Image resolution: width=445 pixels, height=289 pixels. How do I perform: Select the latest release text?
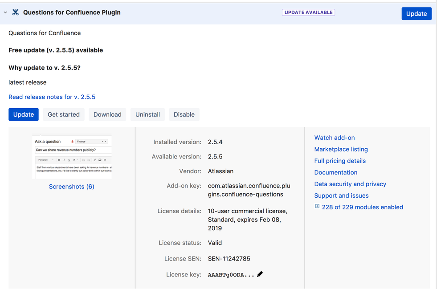[28, 82]
